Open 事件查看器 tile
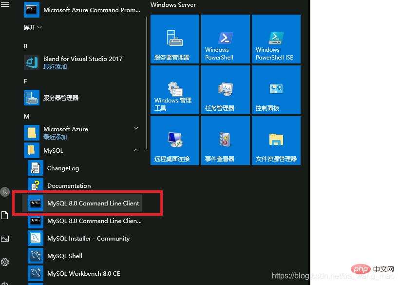Screen dimensions: 399x285 [x=226, y=141]
